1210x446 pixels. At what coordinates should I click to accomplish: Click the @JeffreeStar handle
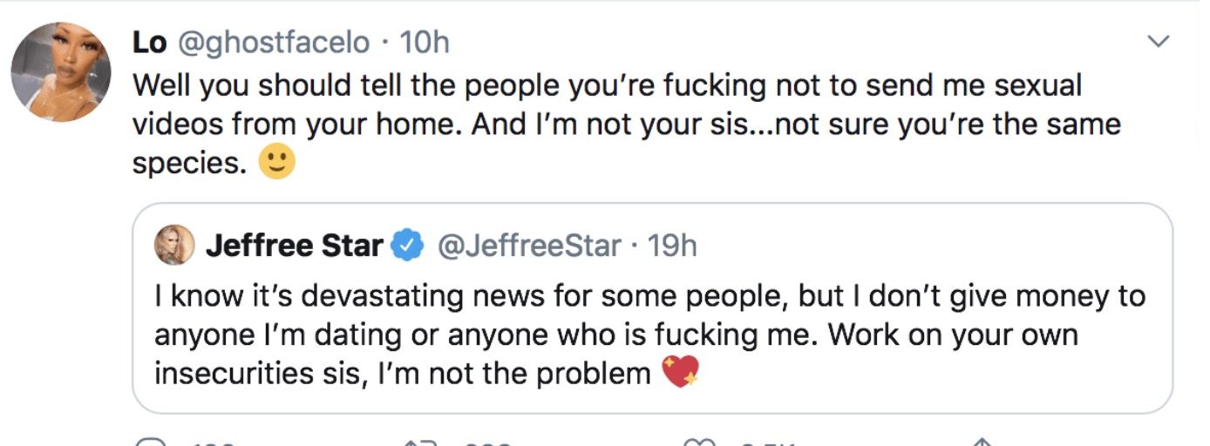528,247
